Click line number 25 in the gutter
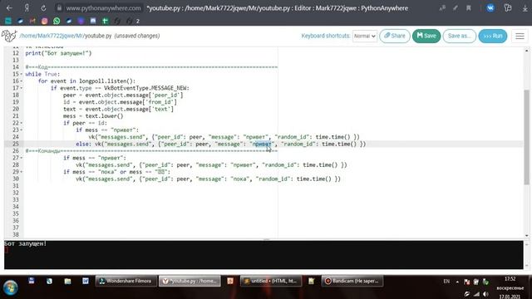Image resolution: width=532 pixels, height=299 pixels. (x=15, y=144)
